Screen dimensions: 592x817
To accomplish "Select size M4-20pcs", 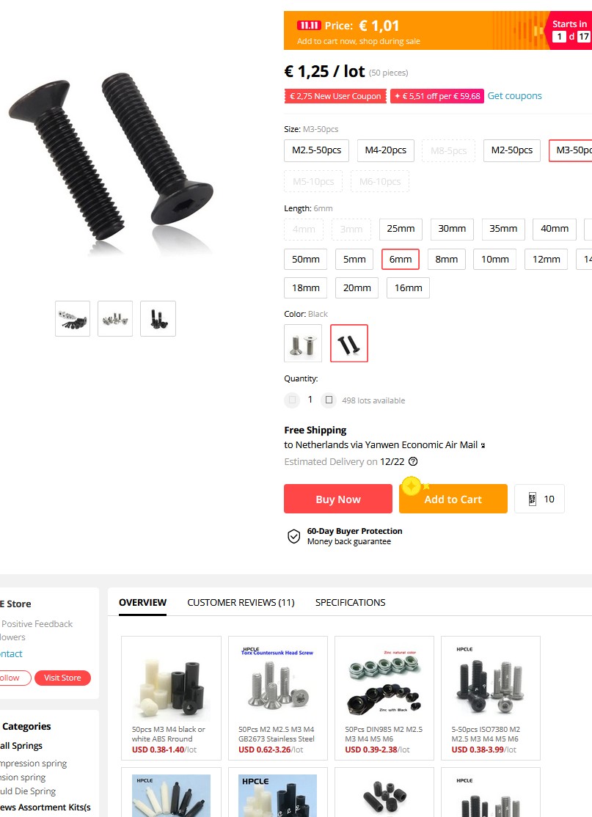I will pos(386,150).
